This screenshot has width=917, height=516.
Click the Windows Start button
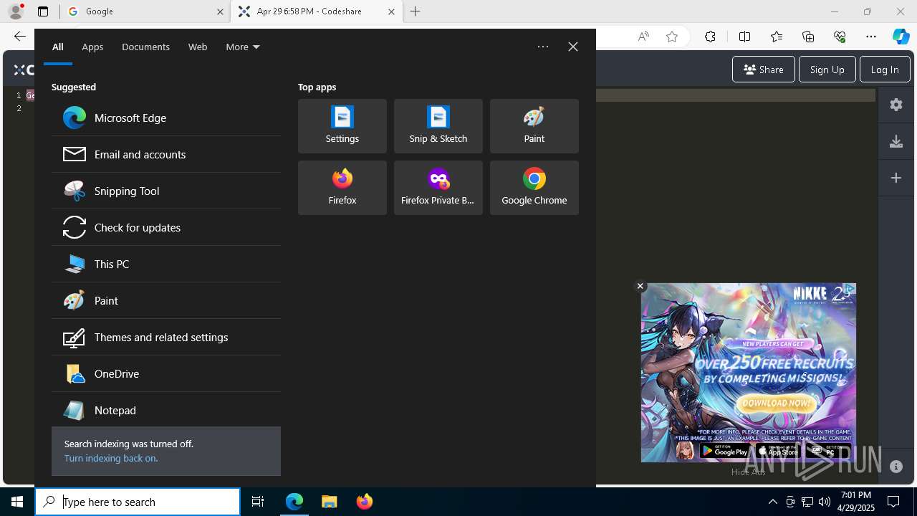17,502
